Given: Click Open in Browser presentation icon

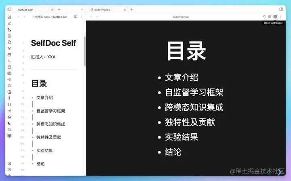Looking at the screenshot, I should [275, 17].
